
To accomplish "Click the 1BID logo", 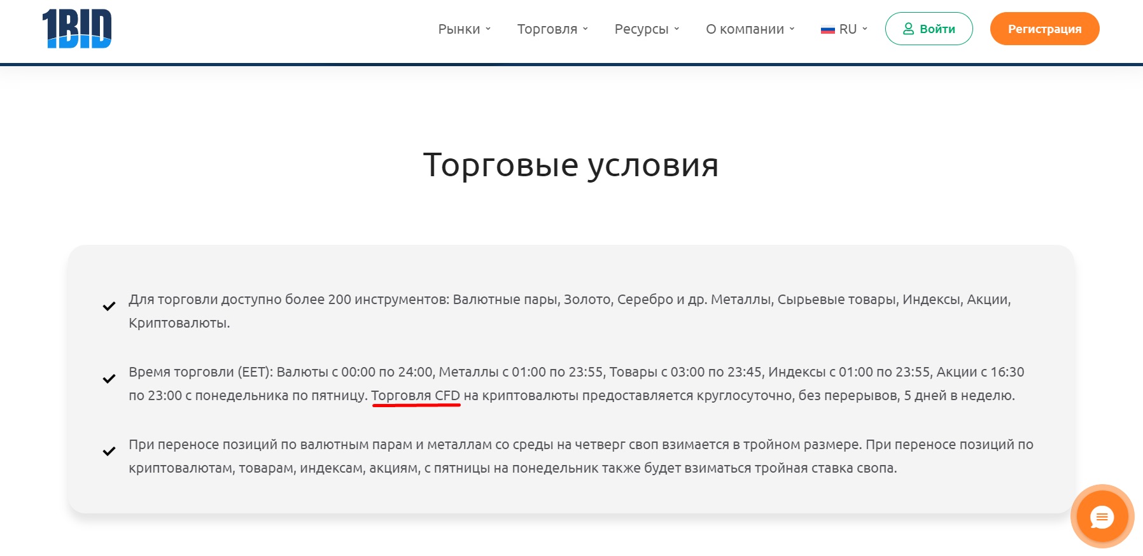I will pyautogui.click(x=77, y=29).
